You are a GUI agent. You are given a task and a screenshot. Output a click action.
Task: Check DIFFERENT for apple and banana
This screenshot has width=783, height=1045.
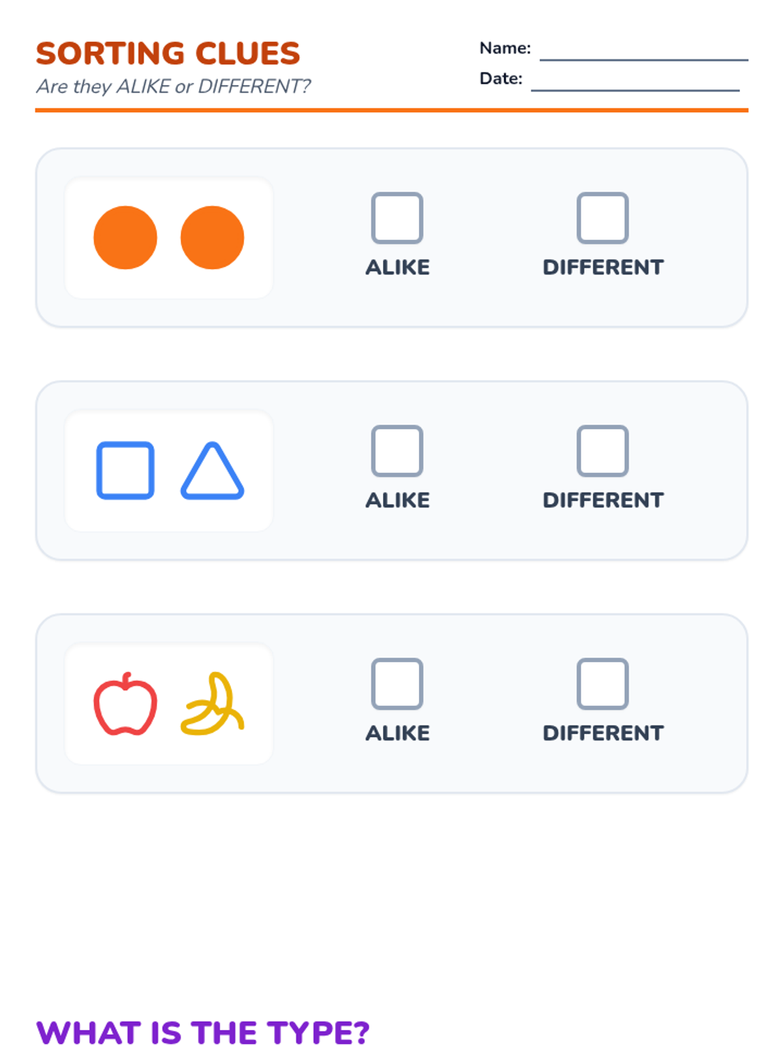[x=602, y=683]
